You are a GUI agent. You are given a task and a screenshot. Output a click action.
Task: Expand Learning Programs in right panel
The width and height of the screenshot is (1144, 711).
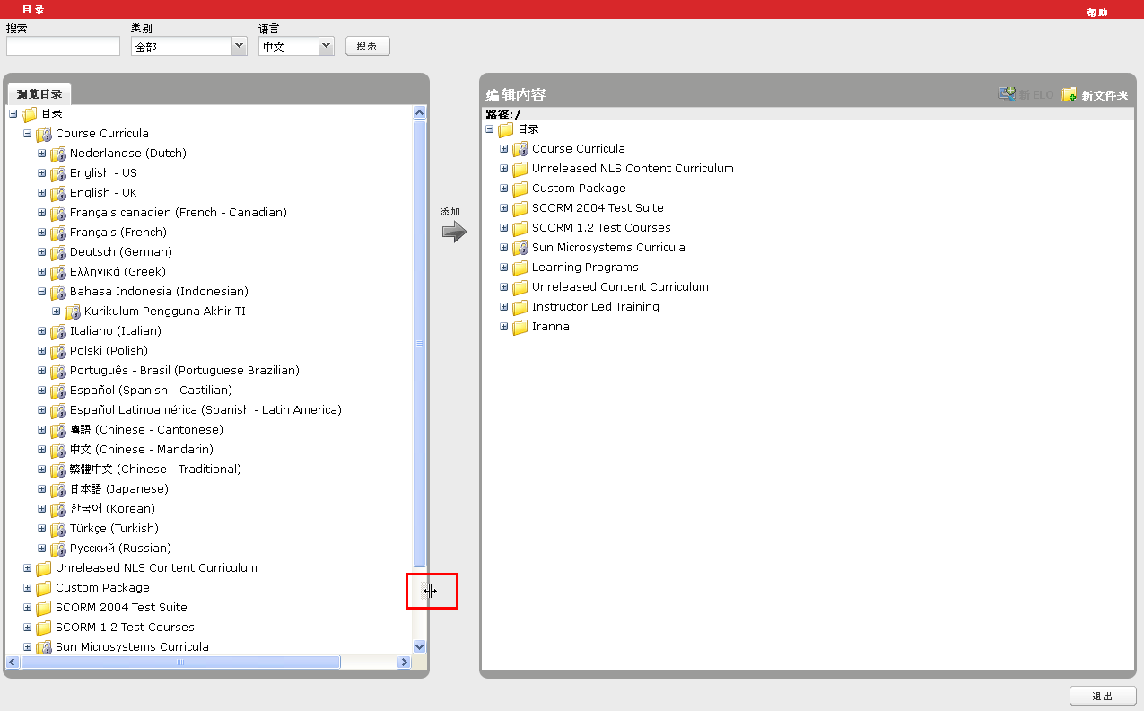pyautogui.click(x=504, y=268)
